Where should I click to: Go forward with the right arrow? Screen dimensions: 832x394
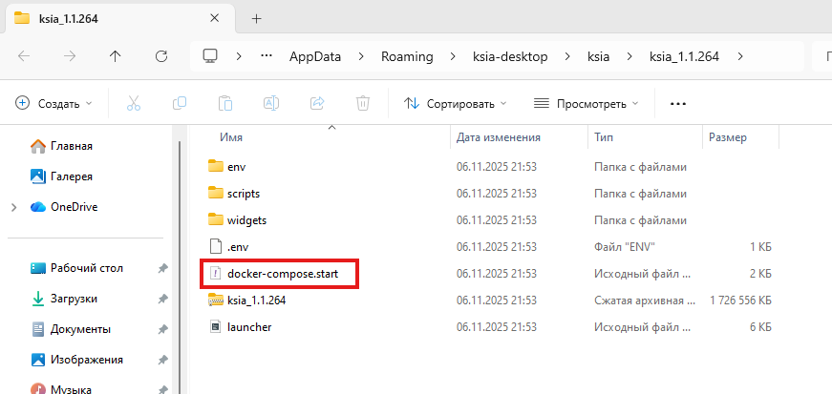click(70, 56)
